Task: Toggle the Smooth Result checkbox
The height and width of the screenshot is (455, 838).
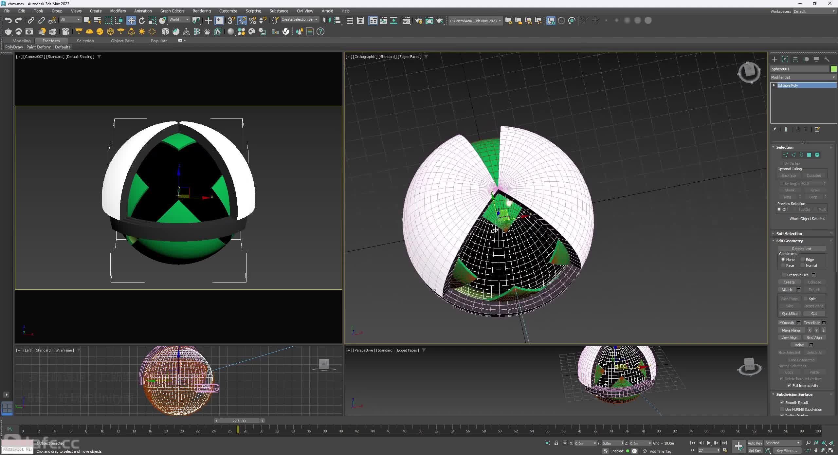Action: click(x=782, y=402)
